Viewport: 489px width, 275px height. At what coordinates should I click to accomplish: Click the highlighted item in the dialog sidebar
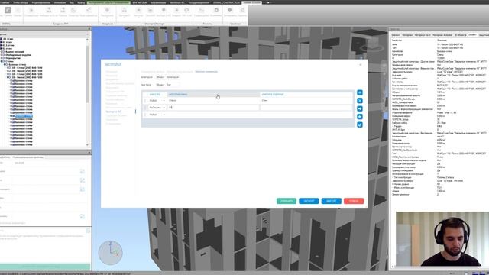[113, 112]
